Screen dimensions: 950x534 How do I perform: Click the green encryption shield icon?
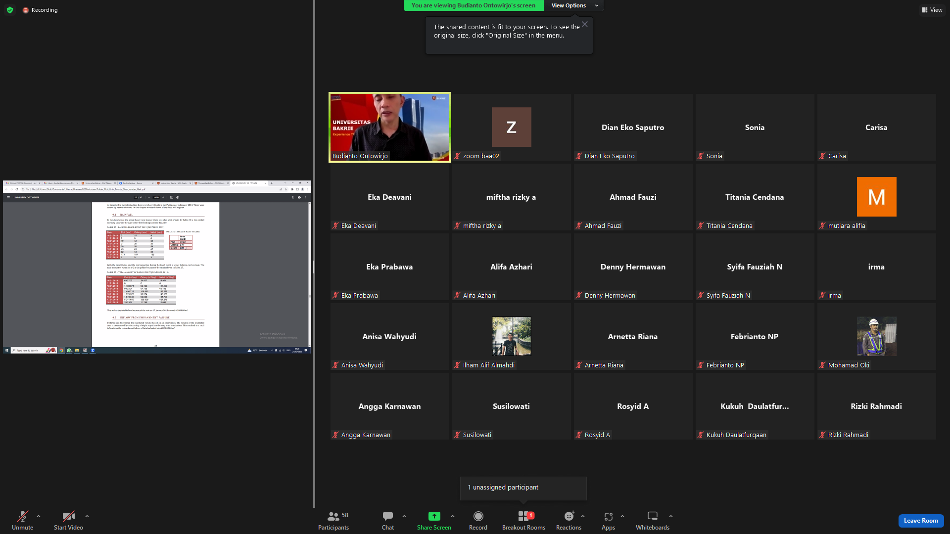click(10, 10)
